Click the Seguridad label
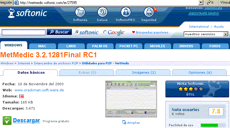 click(149, 20)
